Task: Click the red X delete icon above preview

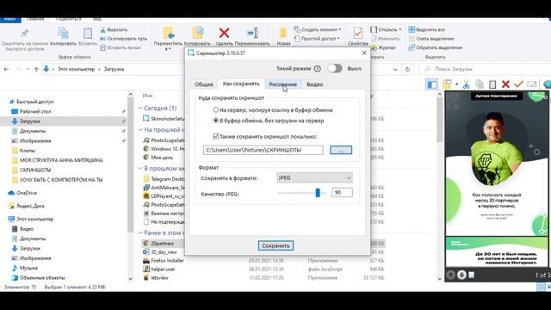Action: (505, 84)
